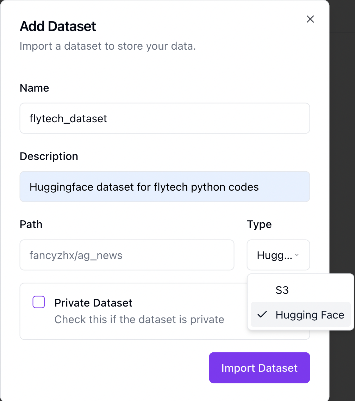Click the Path input with fancyzhx/ag_news placeholder
355x401 pixels.
coord(127,255)
